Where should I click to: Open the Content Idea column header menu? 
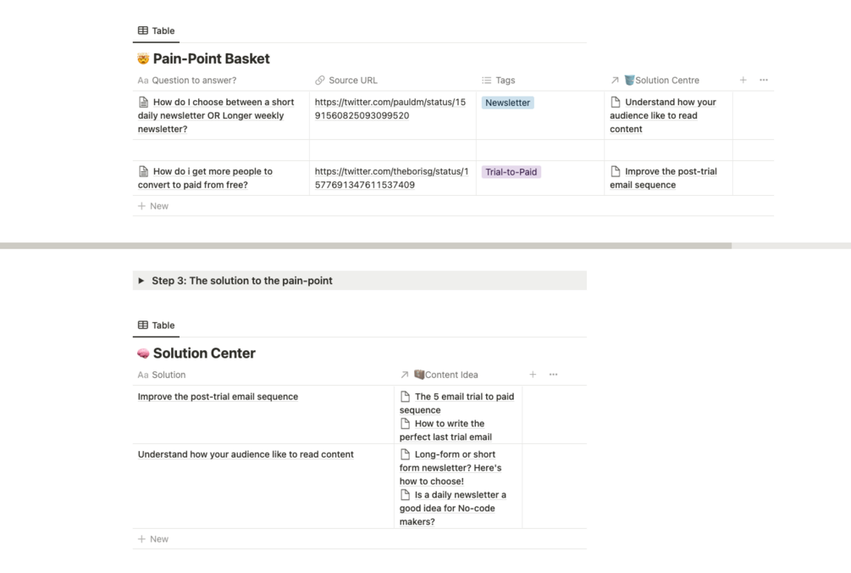[x=450, y=375]
